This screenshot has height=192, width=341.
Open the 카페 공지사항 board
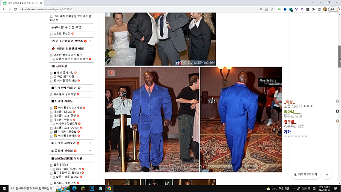tap(65, 73)
